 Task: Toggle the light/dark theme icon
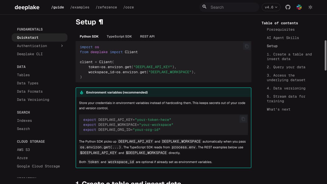[x=310, y=7]
